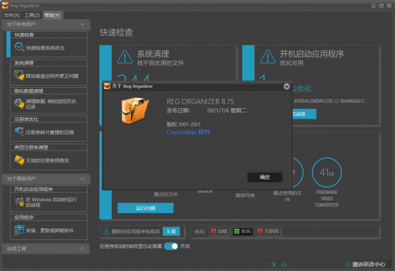
Task: Click the 开机启动应用程序 card title
Action: pyautogui.click(x=312, y=54)
